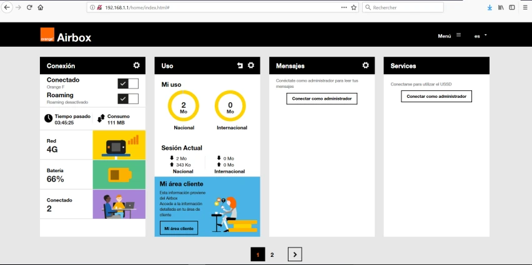This screenshot has height=265, width=532.
Task: Click the 343 Ko upload value
Action: pyautogui.click(x=184, y=165)
